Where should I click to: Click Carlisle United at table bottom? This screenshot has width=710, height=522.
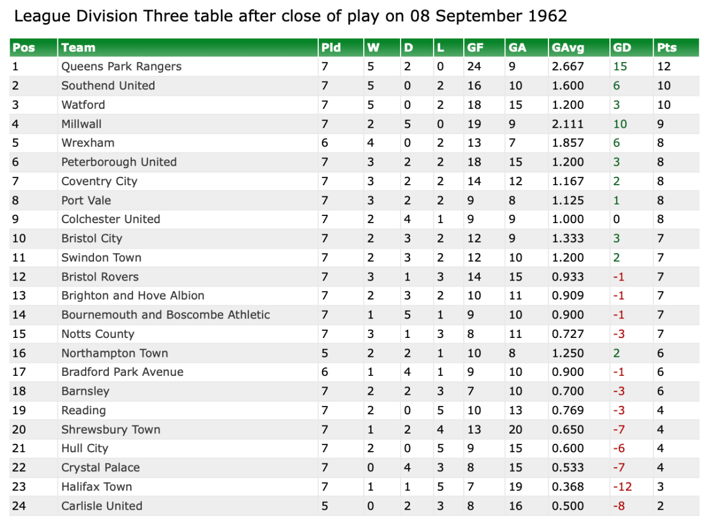[x=102, y=506]
